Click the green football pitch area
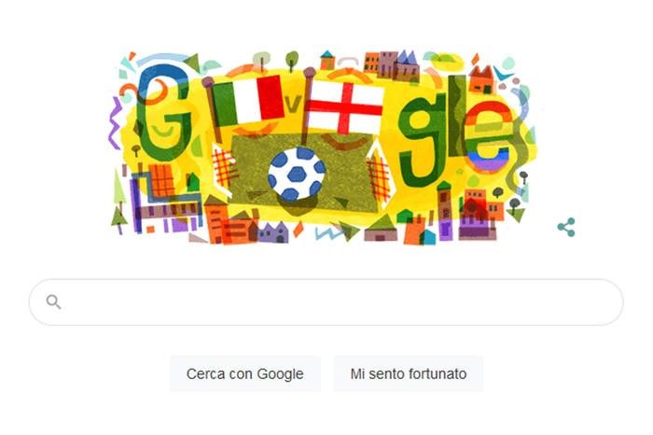653x435 pixels. (x=299, y=173)
